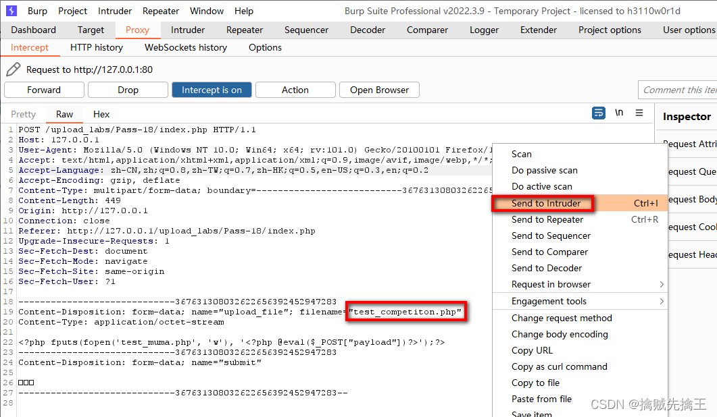Select the Intercept sub-tab
This screenshot has width=717, height=417.
(x=29, y=47)
